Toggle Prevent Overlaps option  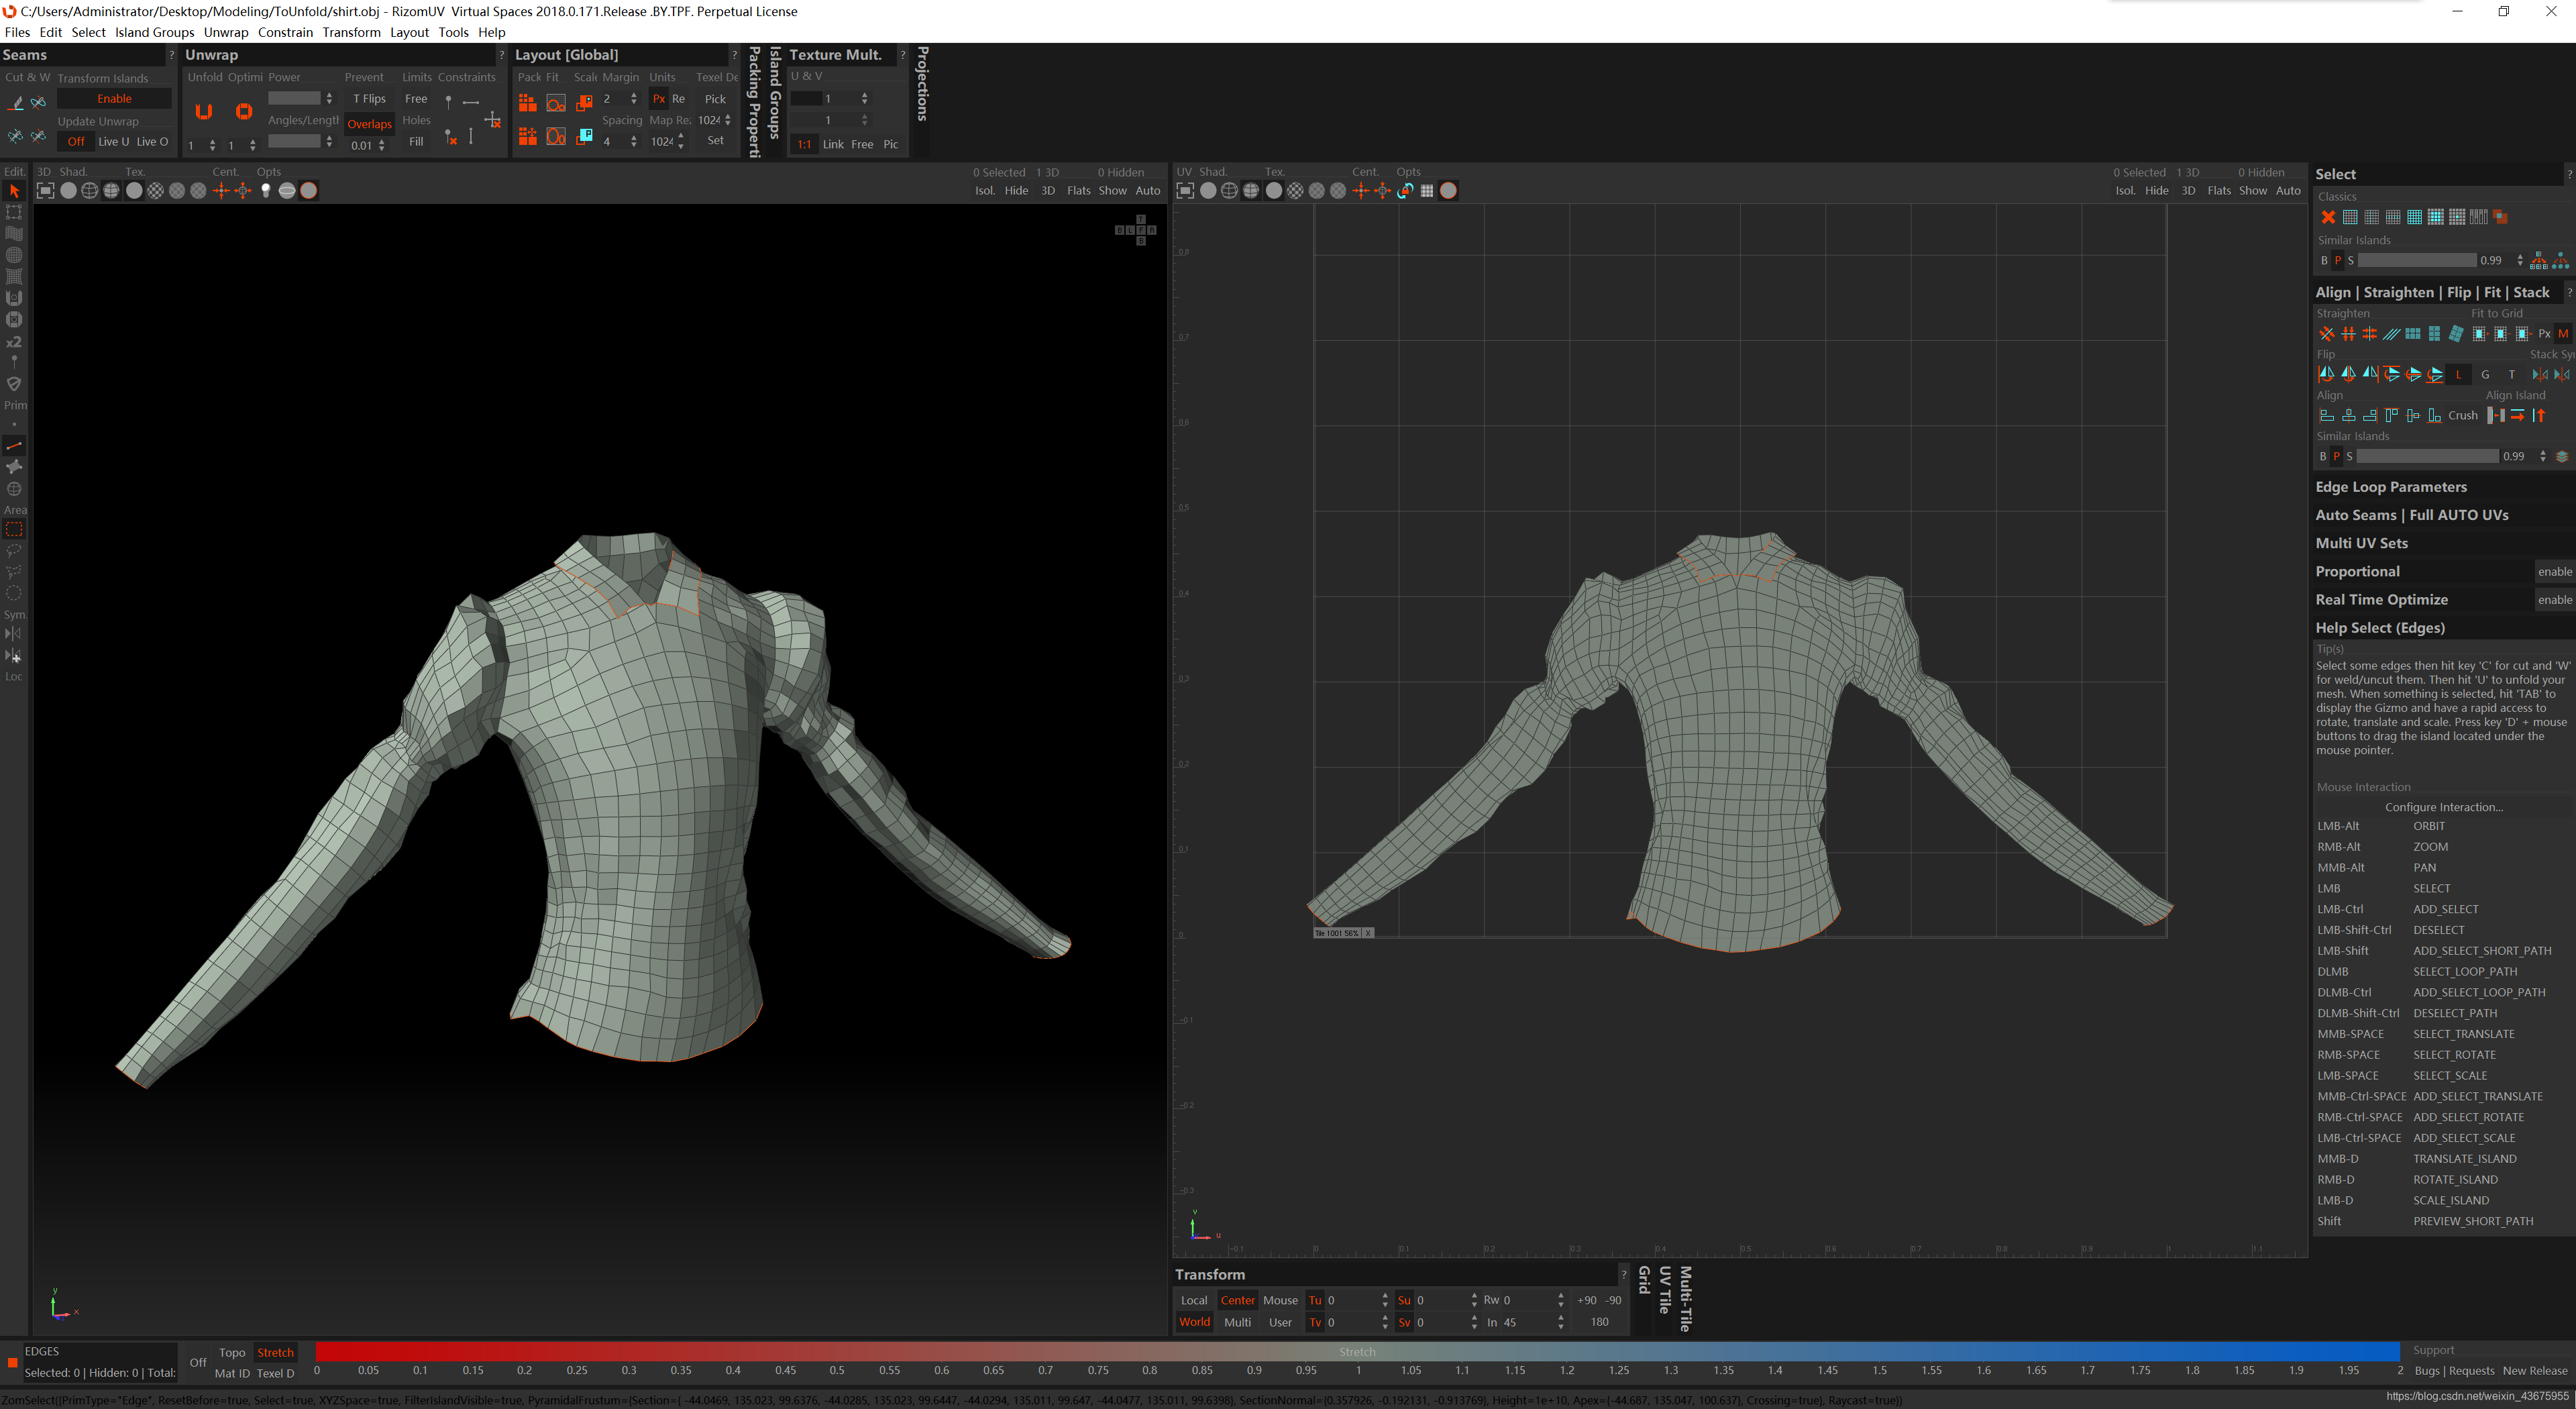369,124
